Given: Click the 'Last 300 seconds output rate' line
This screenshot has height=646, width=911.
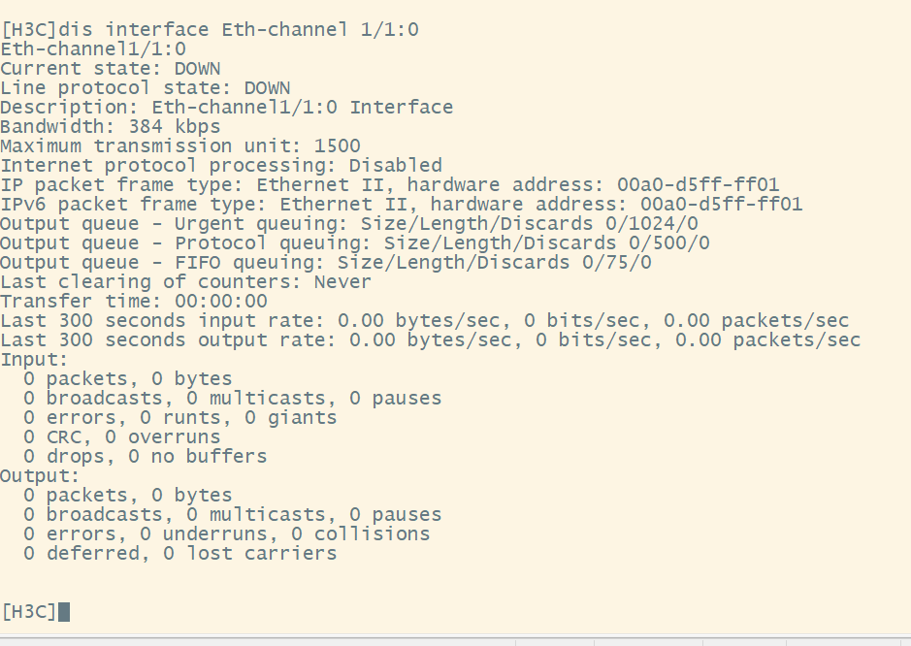Looking at the screenshot, I should (430, 339).
